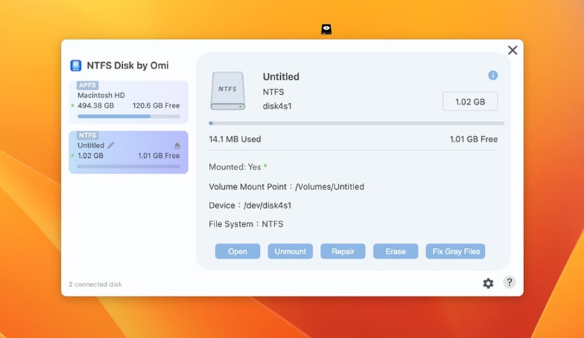Click the "disk4s1" text under the disk title
584x338 pixels.
[277, 106]
